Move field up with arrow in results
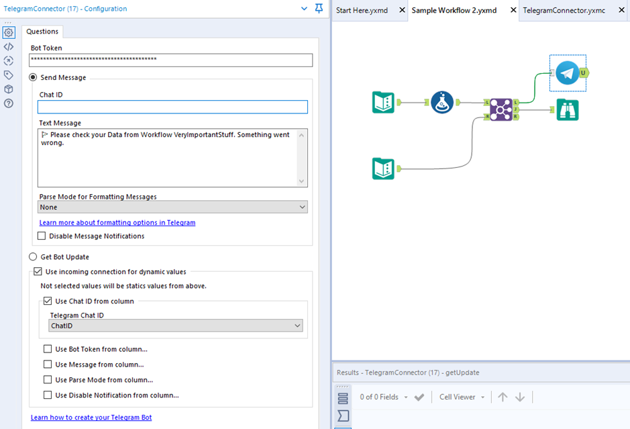 click(503, 397)
